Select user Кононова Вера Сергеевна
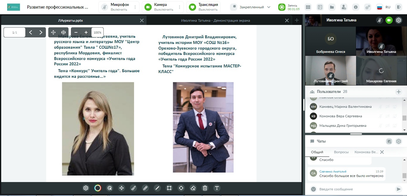Screen dimensions: 407x196 [353, 116]
